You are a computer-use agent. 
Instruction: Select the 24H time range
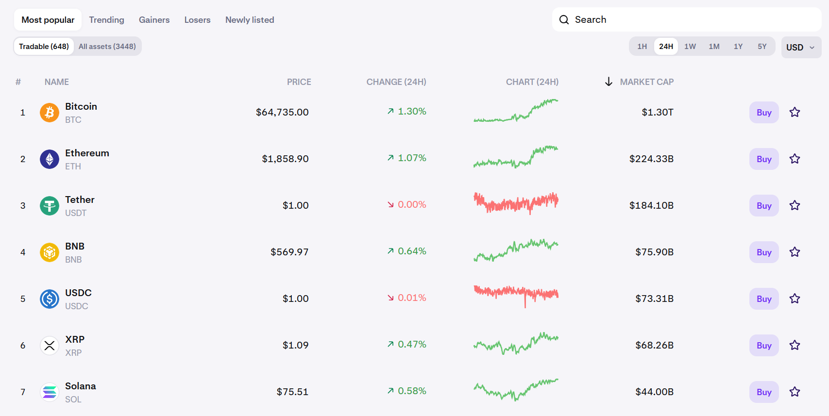point(666,47)
